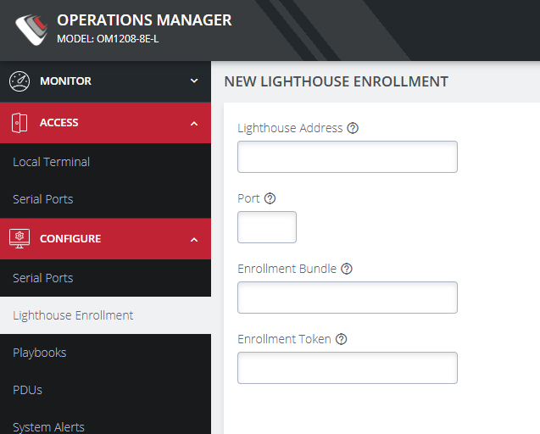Focus the Enrollment Bundle input field
540x434 pixels.
(348, 298)
